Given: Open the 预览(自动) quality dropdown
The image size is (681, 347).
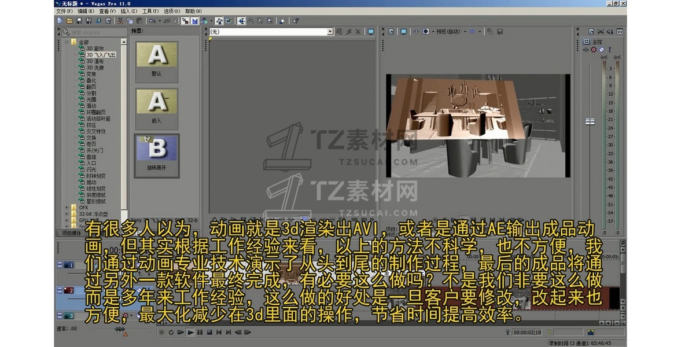Looking at the screenshot, I should coord(465,32).
